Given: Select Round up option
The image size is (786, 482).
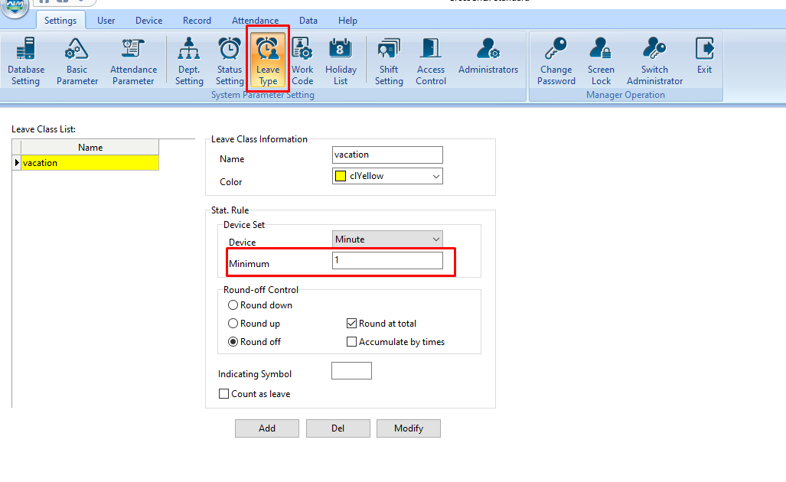Looking at the screenshot, I should [x=254, y=324].
